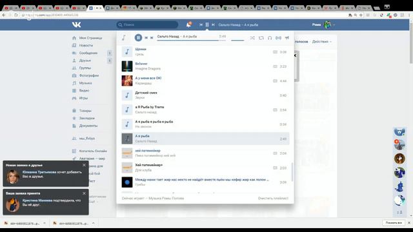Play track А я рыба я рыба я рыба

pos(205,124)
